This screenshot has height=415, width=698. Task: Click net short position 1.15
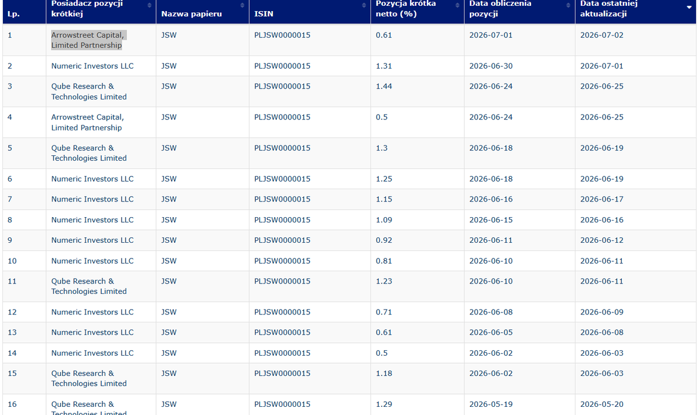pyautogui.click(x=384, y=199)
